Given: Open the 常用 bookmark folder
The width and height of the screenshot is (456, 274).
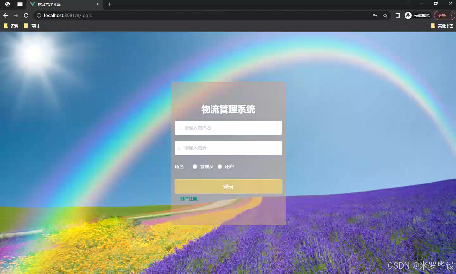Looking at the screenshot, I should pos(32,26).
